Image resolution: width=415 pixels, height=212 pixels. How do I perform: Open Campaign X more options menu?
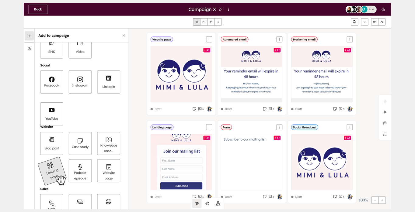click(228, 9)
